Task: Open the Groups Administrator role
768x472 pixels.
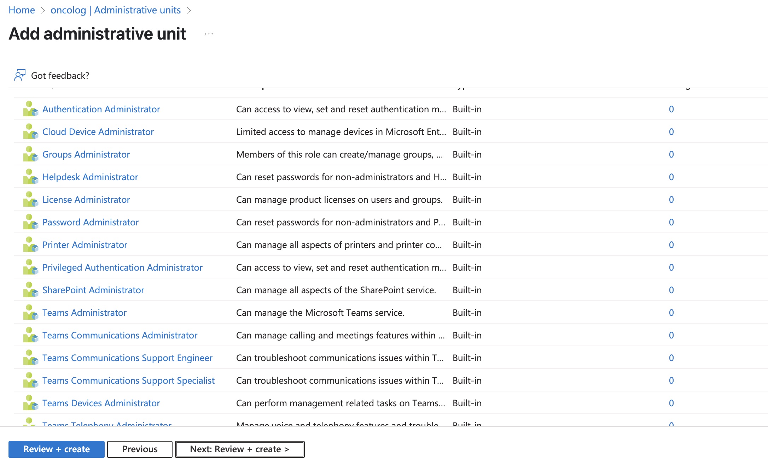Action: pos(86,154)
